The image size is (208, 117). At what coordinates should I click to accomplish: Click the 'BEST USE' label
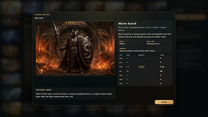pos(150,41)
